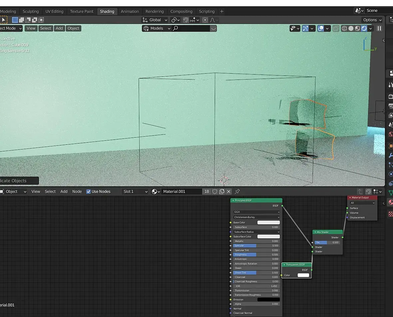Click the Base Color swatch on Principled BSDF
Image resolution: width=393 pixels, height=317 pixels.
pyautogui.click(x=268, y=223)
